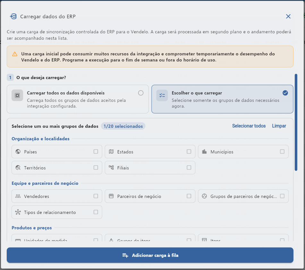Select Escolher o que carregar checked radio
Screen dimensions: 305x270
pos(285,93)
